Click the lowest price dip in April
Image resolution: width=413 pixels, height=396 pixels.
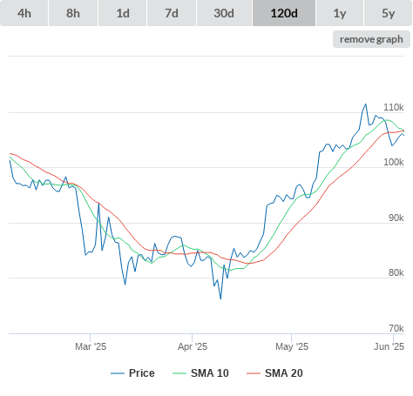tap(220, 299)
